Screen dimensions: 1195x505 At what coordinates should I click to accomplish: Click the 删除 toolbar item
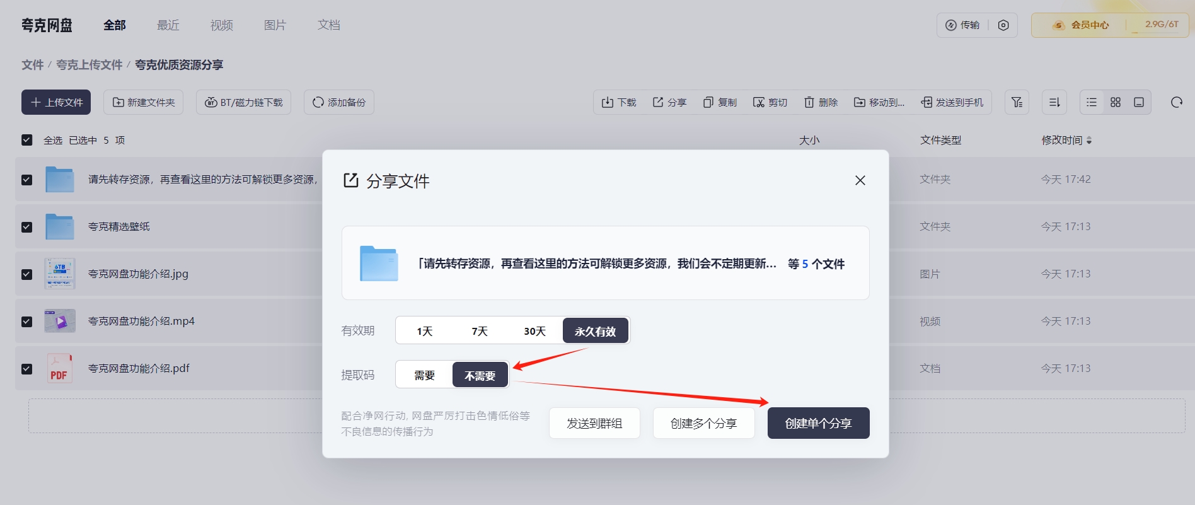[x=821, y=102]
